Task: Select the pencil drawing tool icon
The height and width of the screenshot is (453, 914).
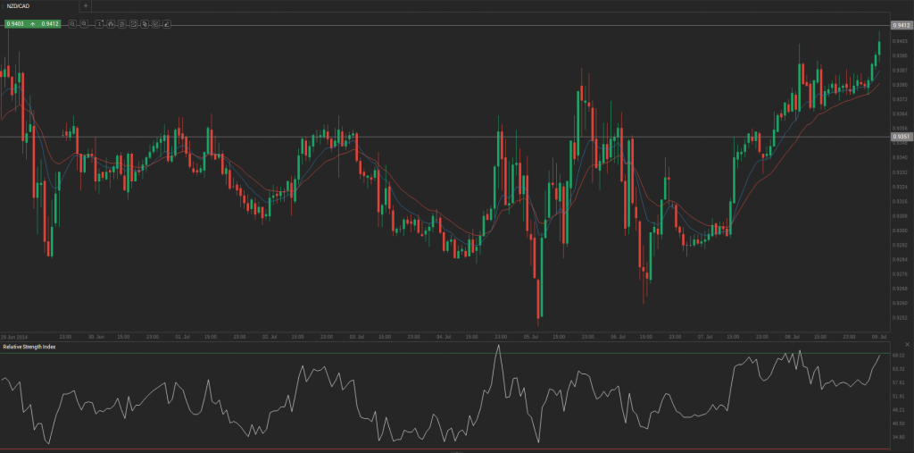Action: point(167,23)
